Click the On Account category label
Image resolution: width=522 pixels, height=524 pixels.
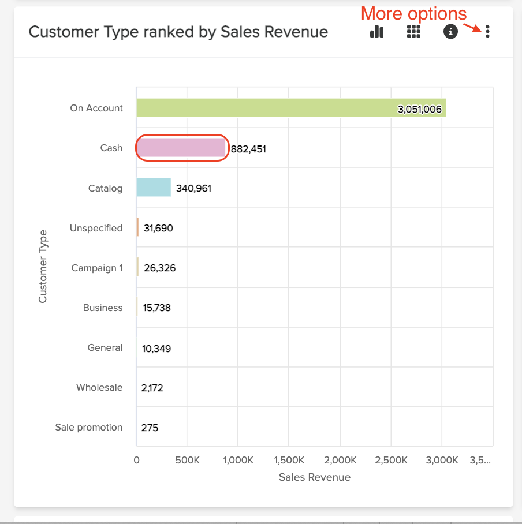pos(96,108)
